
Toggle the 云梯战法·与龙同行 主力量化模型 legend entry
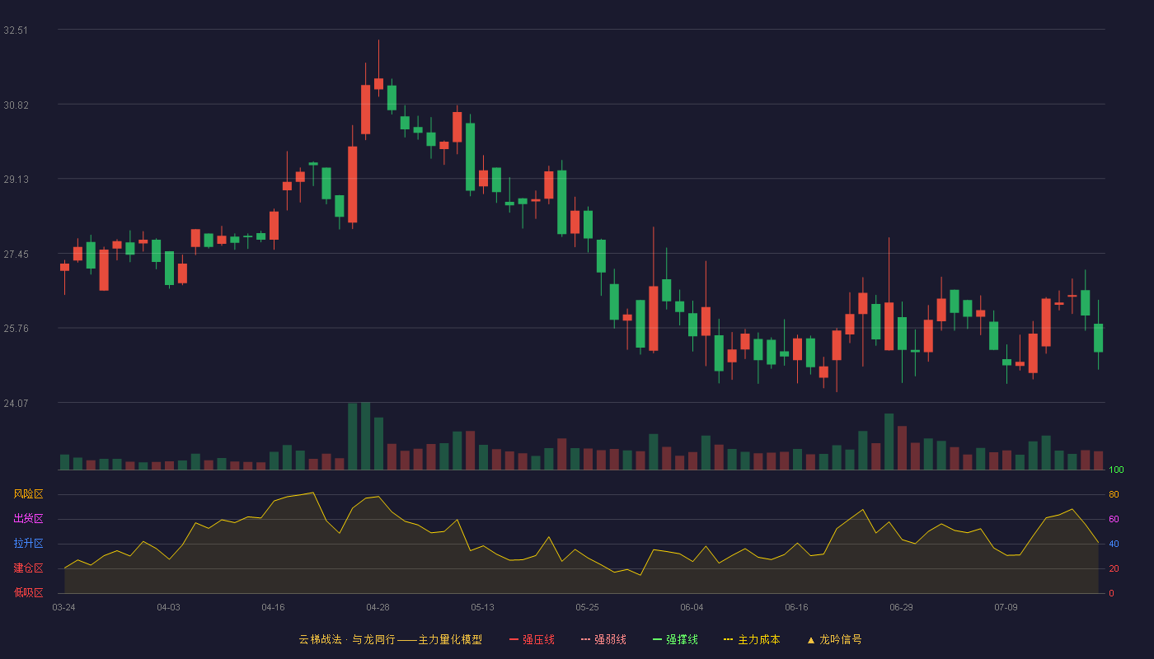[390, 639]
